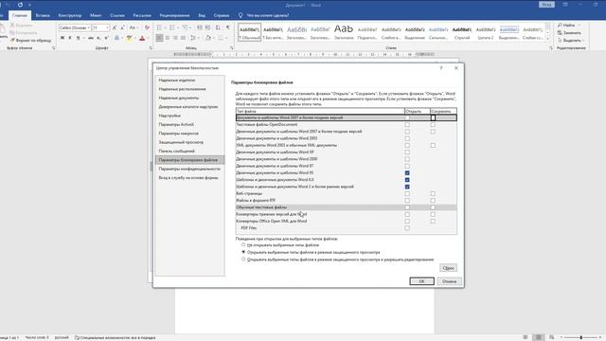Screen dimensions: 606x341
Task: Check Open for OpenDocument text files
Action: [407, 124]
